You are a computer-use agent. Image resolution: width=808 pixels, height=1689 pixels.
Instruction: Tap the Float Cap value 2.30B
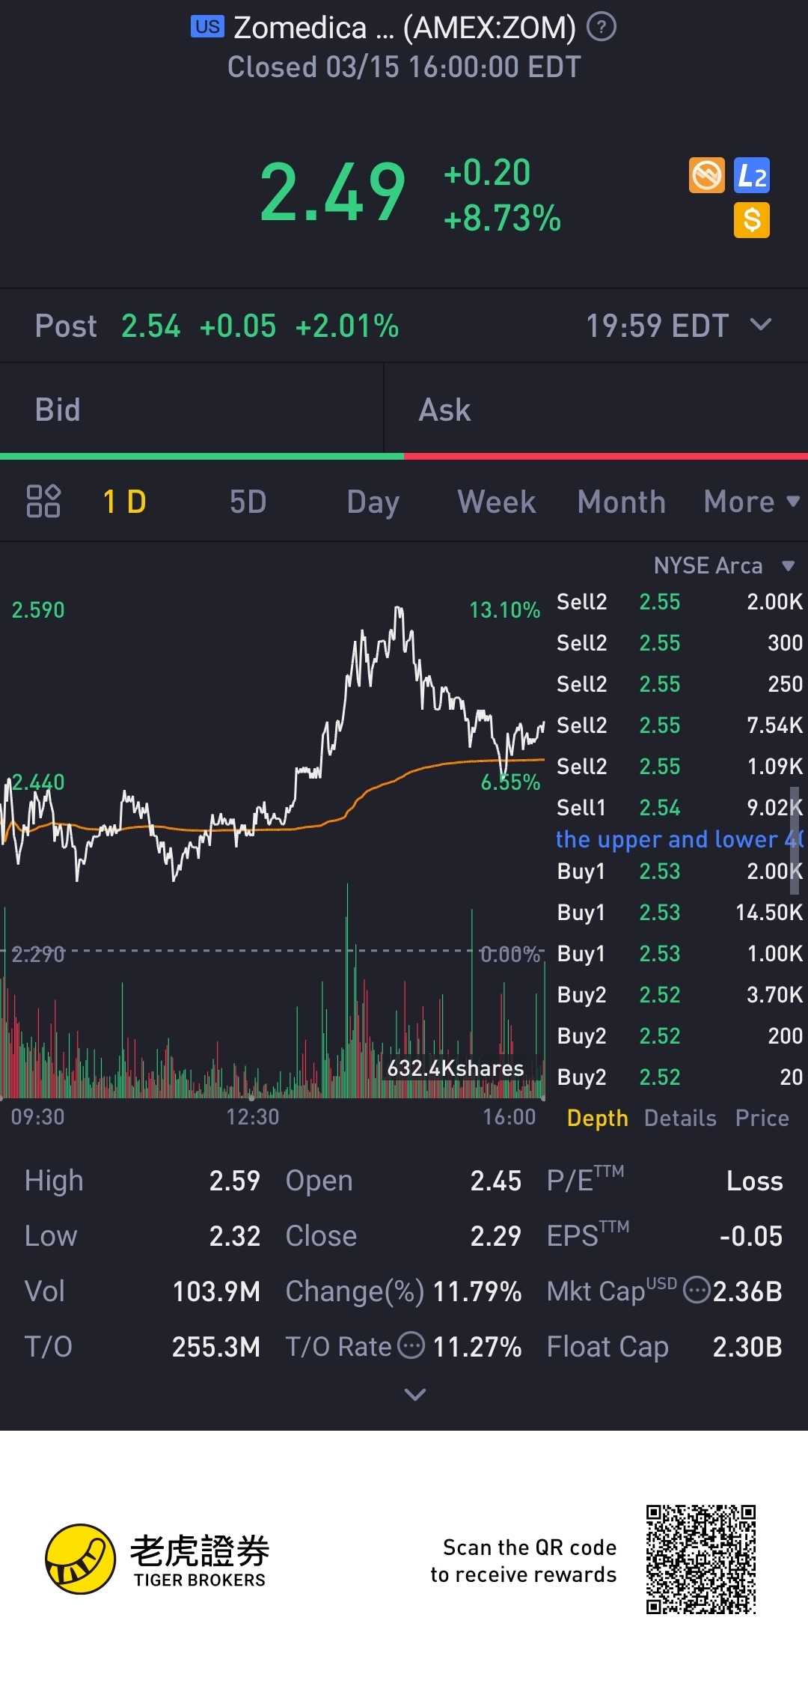point(747,1347)
